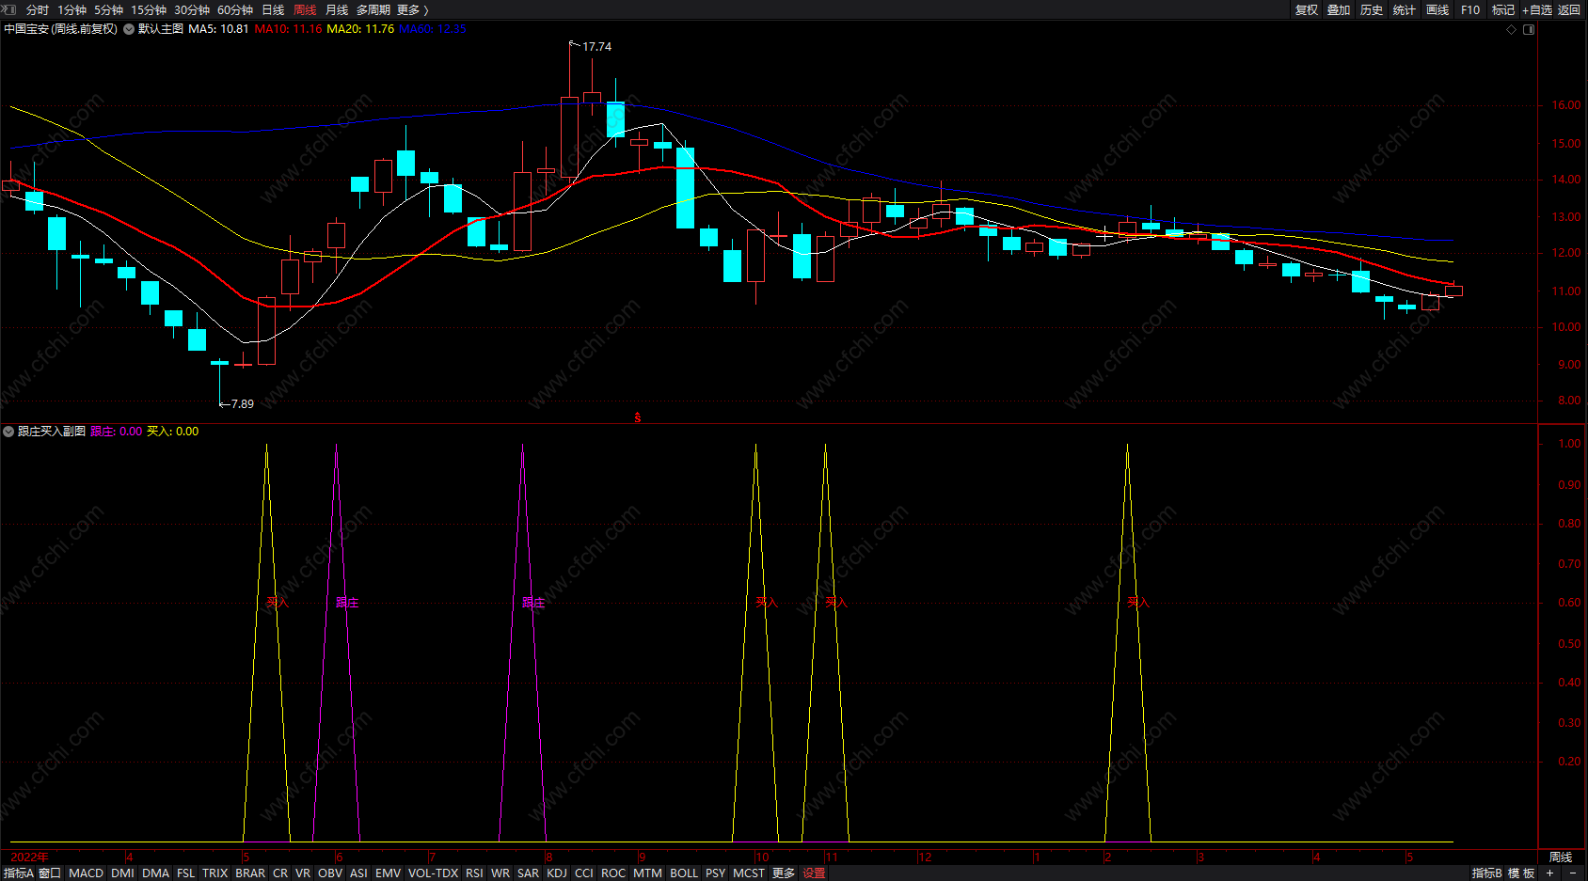Switch to the 分时 timeframe
Screen dimensions: 1588x881
pos(38,9)
